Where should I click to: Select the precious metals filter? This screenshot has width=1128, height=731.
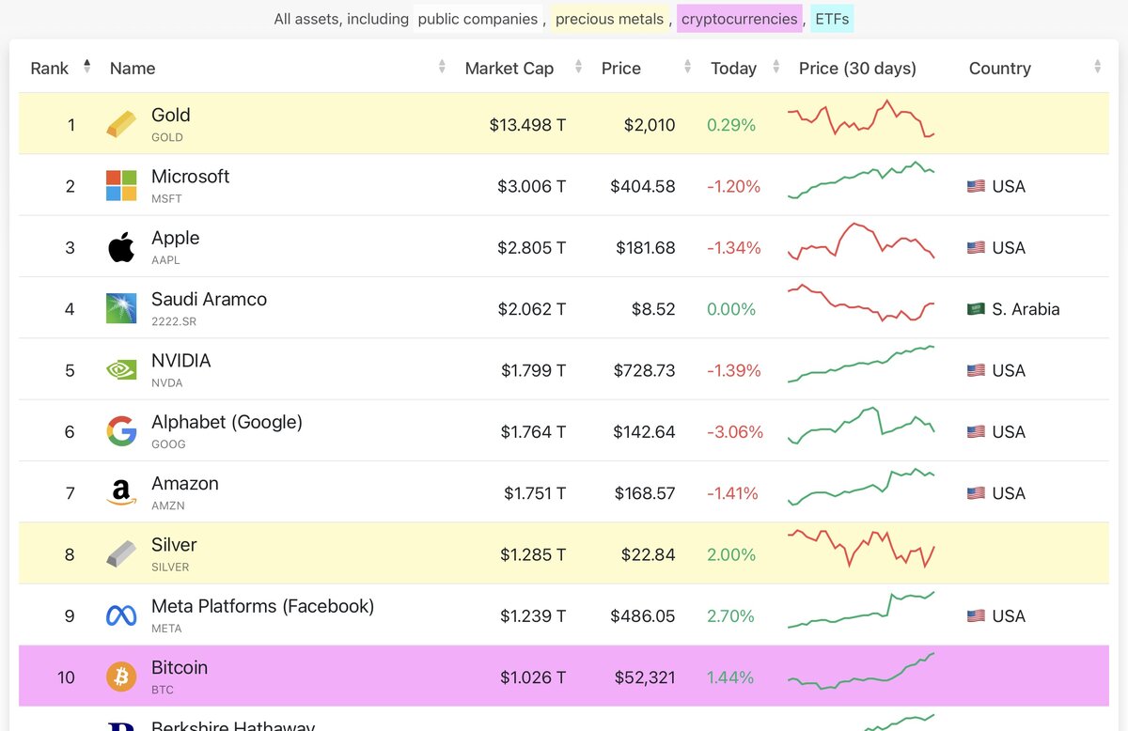tap(610, 19)
